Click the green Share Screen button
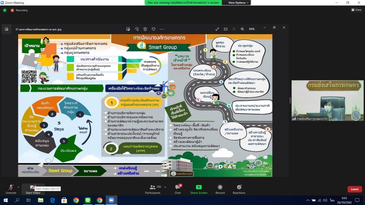The width and height of the screenshot is (365, 205). coord(199,189)
